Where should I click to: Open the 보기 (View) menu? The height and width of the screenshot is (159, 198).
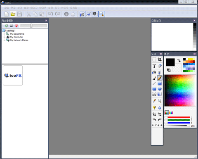pos(20,8)
